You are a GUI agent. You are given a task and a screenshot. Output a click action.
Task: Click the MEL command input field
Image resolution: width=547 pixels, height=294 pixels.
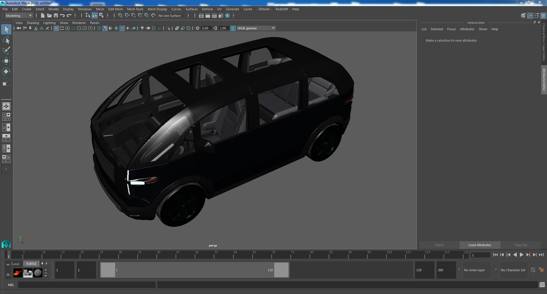pyautogui.click(x=87, y=285)
